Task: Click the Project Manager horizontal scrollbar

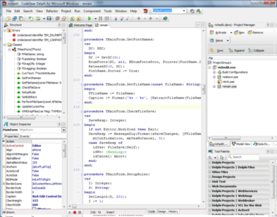Action: click(241, 138)
